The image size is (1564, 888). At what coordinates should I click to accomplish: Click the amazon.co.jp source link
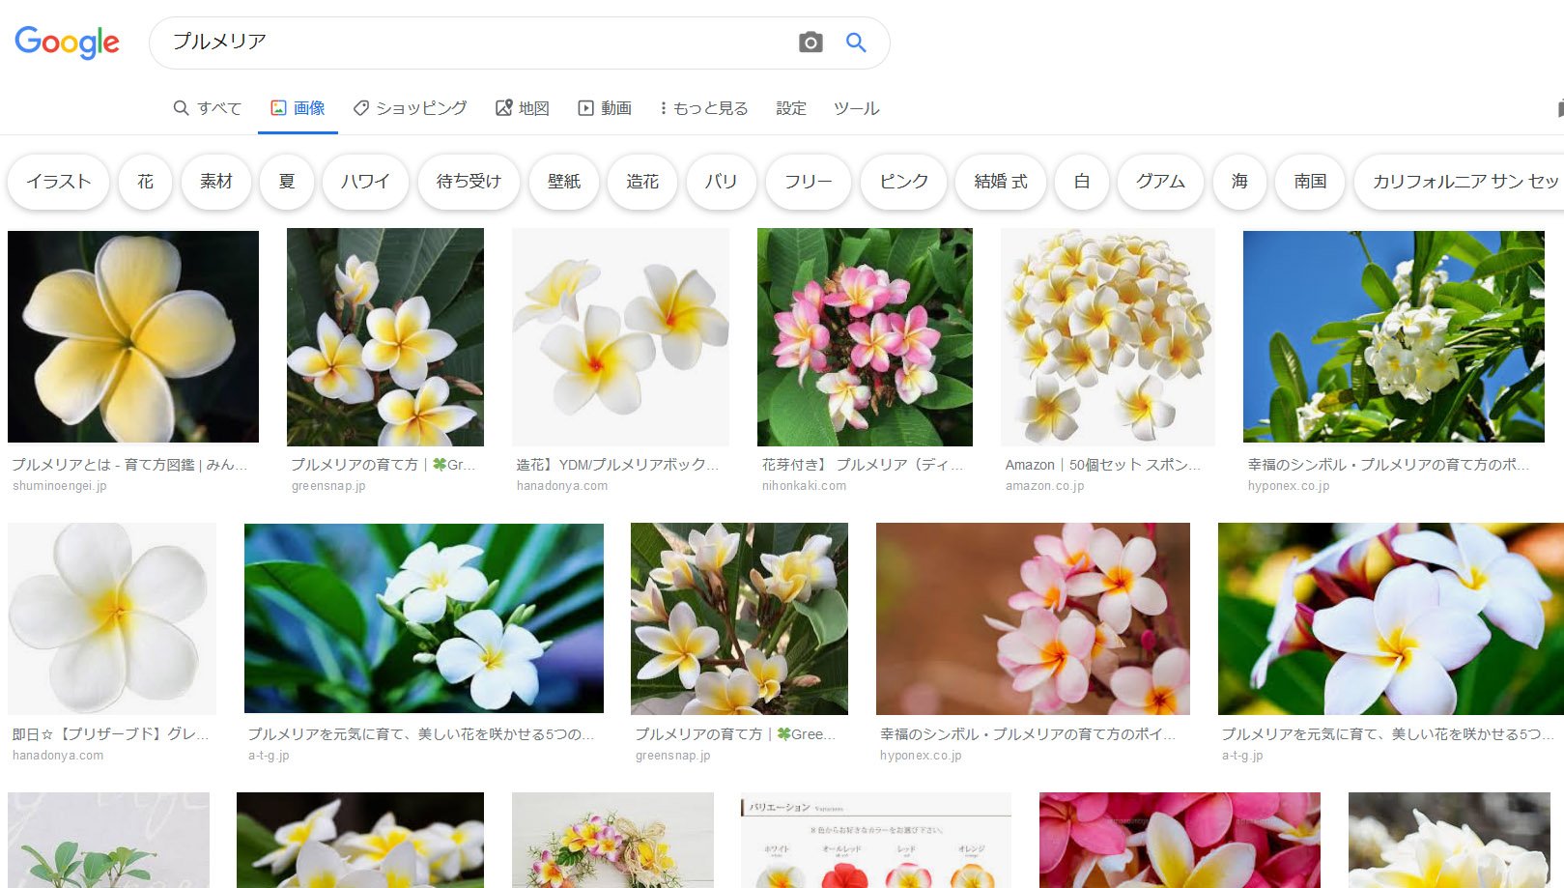[x=1044, y=486]
